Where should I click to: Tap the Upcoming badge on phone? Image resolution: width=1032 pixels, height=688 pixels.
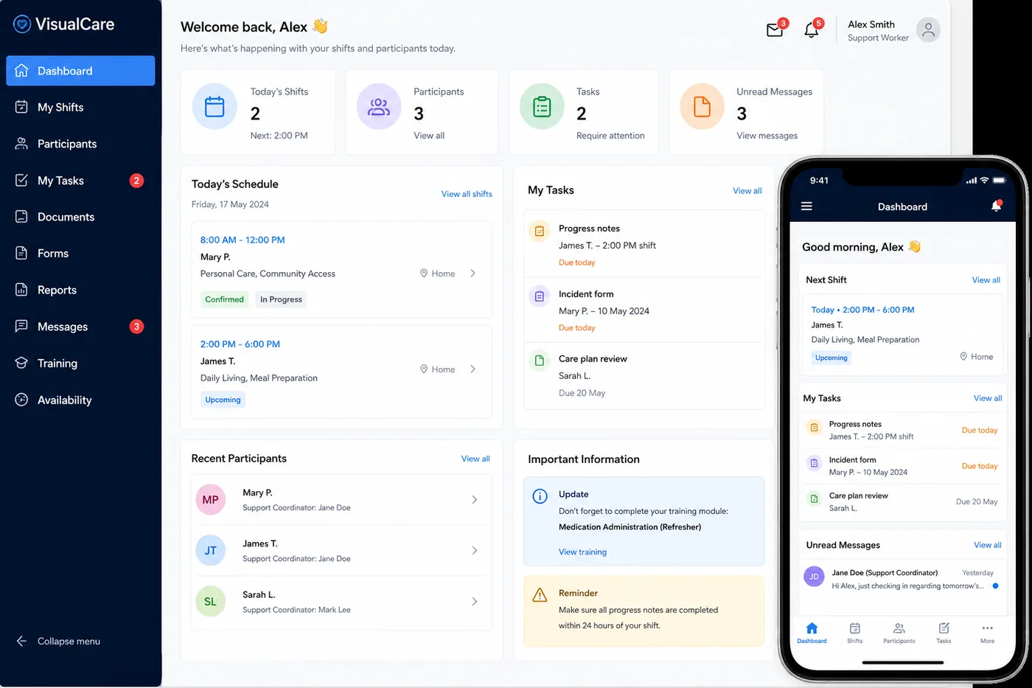point(831,358)
